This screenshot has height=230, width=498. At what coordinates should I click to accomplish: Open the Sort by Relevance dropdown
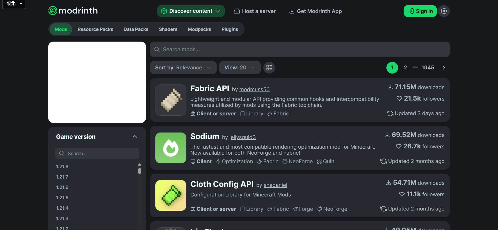183,68
